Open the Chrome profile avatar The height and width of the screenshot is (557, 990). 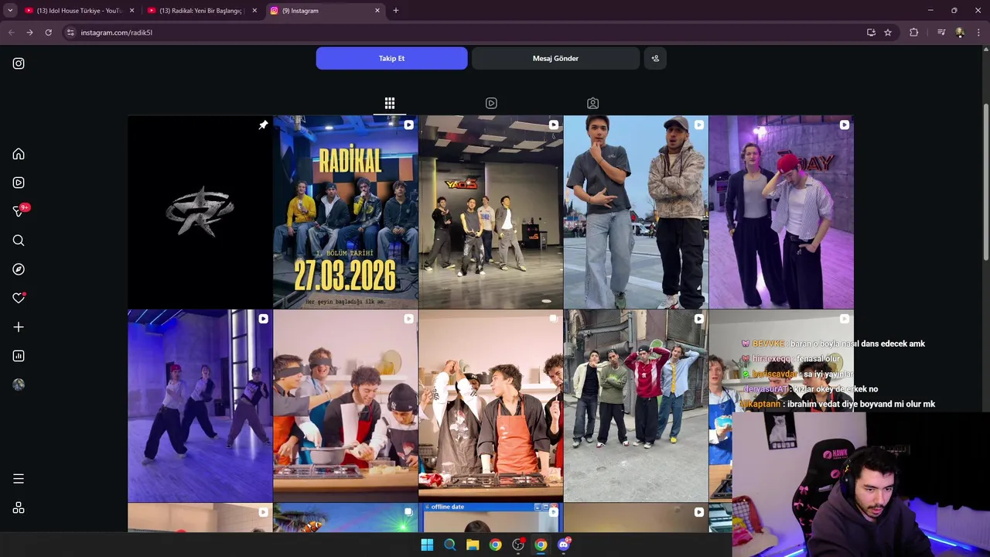(x=960, y=32)
